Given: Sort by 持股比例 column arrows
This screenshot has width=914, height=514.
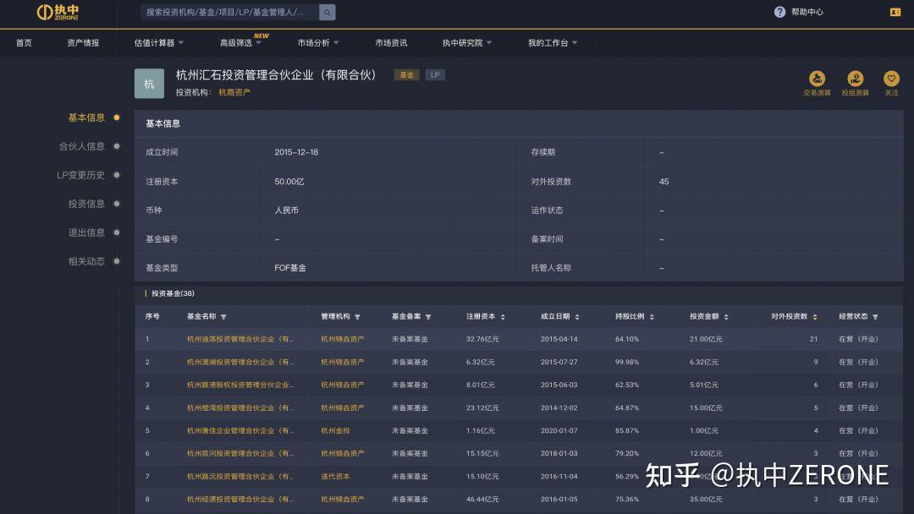Looking at the screenshot, I should (652, 317).
